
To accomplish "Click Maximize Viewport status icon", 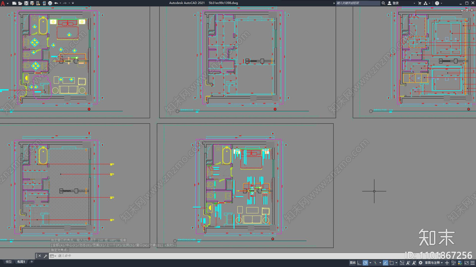I will (x=402, y=263).
